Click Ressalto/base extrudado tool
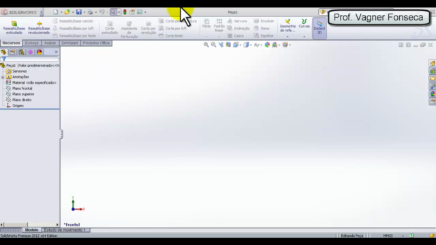This screenshot has width=436, height=245. pyautogui.click(x=14, y=27)
